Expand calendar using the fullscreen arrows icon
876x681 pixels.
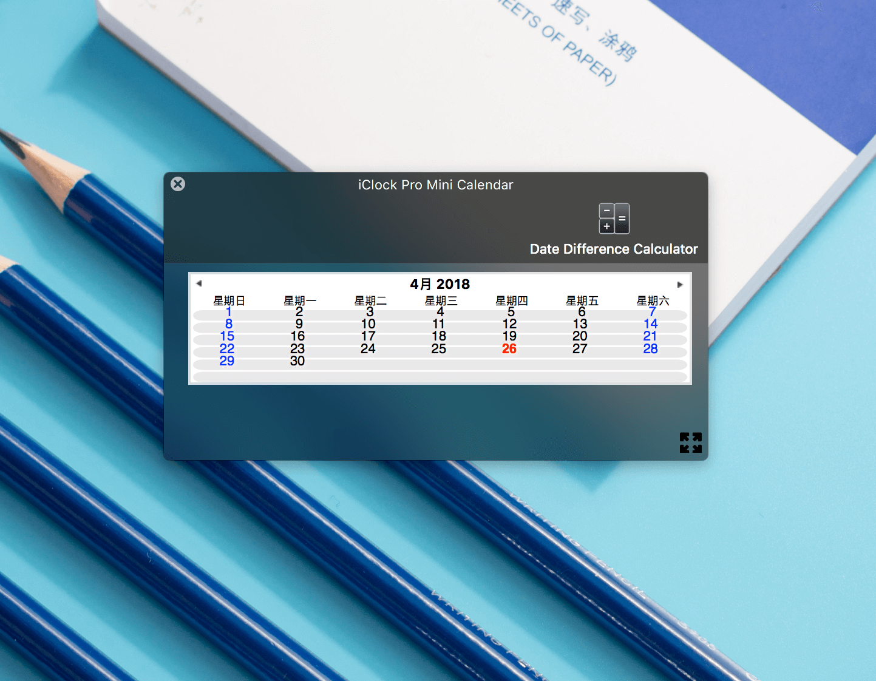point(691,442)
